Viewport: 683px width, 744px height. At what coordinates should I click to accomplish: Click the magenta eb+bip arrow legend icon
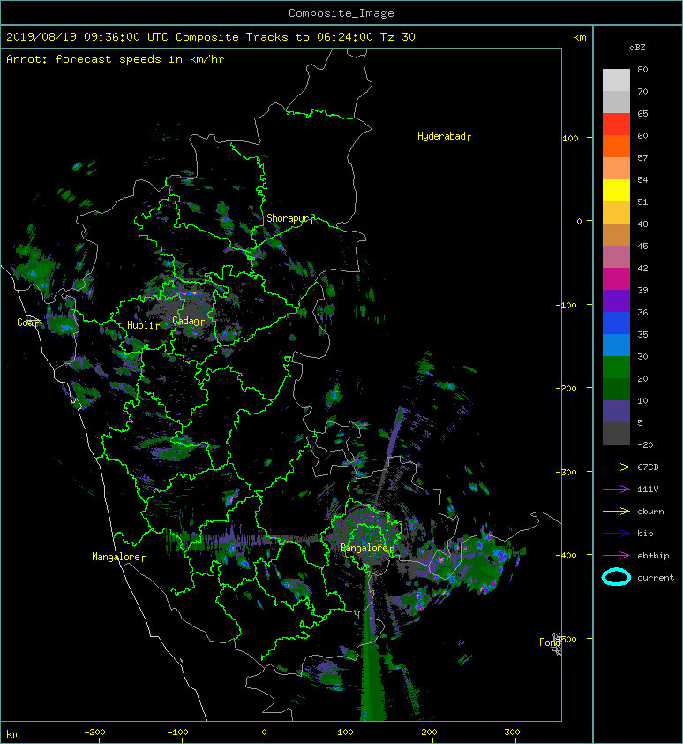pyautogui.click(x=616, y=556)
